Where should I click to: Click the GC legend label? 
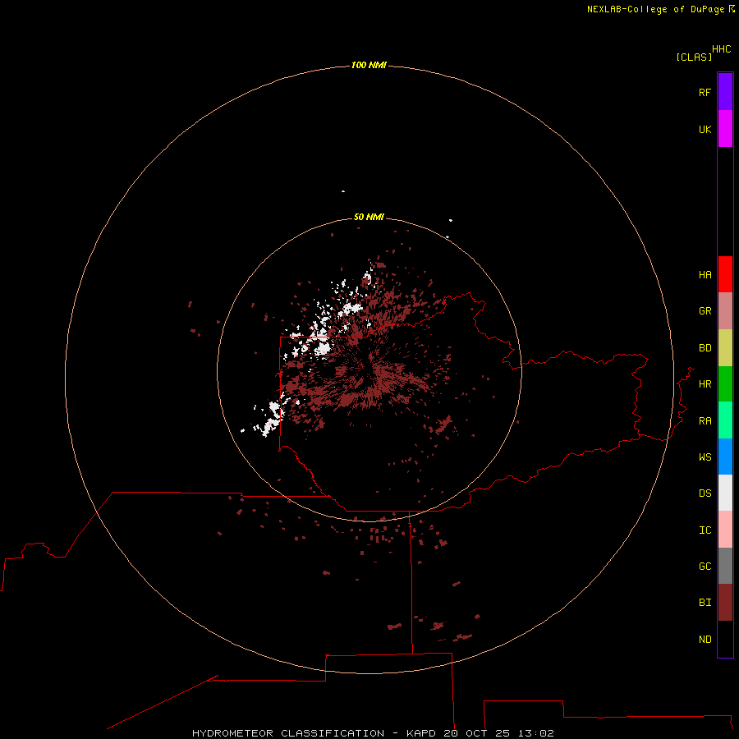click(x=705, y=567)
